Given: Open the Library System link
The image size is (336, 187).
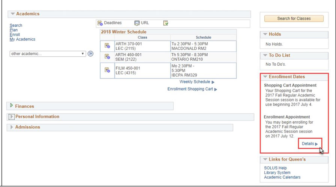Looking at the screenshot, I should click(277, 173).
